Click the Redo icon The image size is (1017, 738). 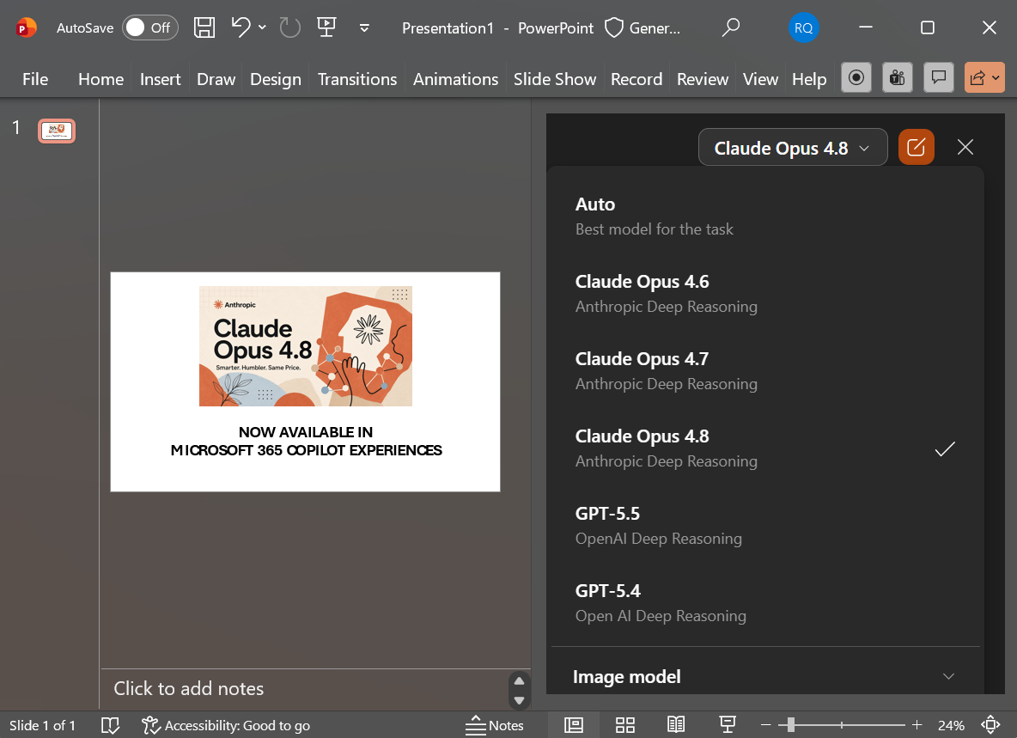point(290,27)
